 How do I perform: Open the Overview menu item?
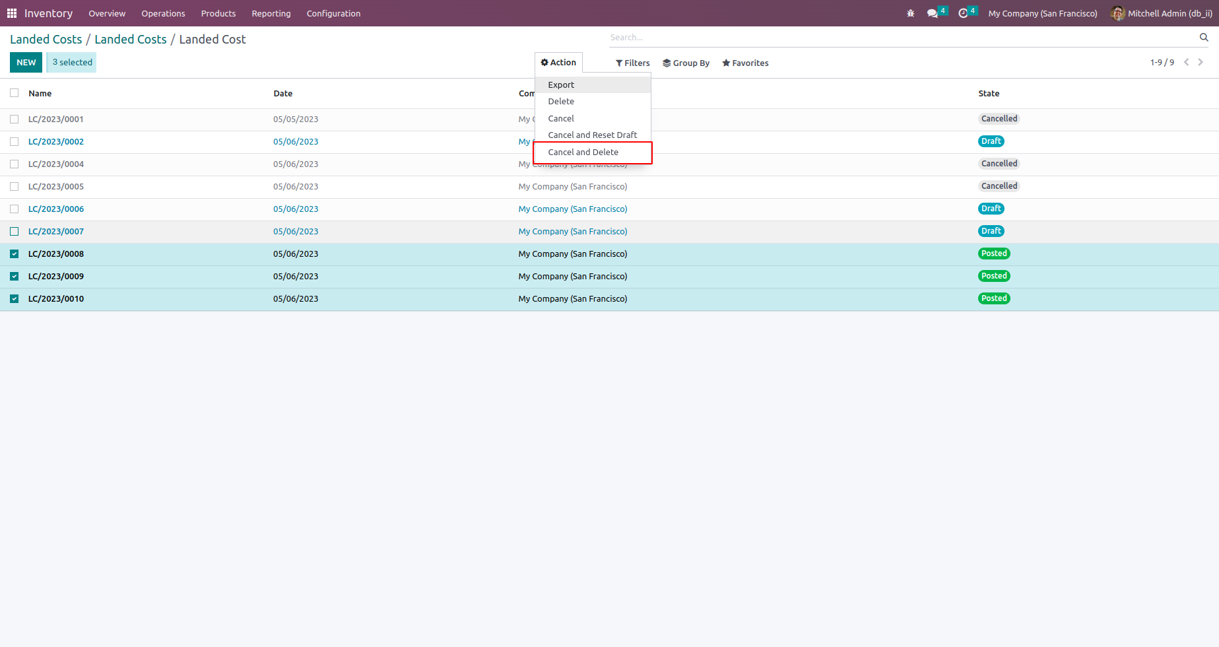tap(107, 13)
